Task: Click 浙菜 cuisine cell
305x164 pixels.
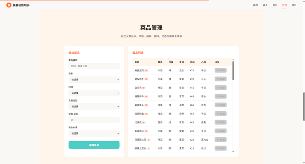Action: click(160, 96)
